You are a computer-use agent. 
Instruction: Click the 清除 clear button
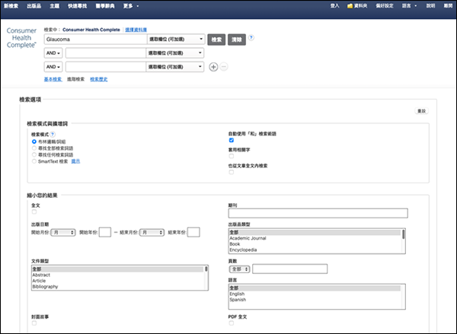(x=237, y=40)
